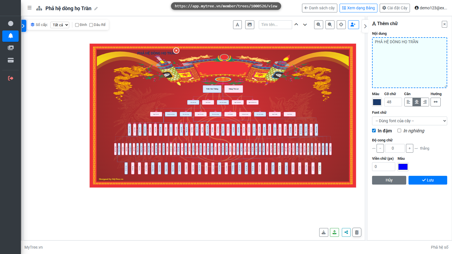
Task: Open the text color swatch (Màu)
Action: pos(377,102)
